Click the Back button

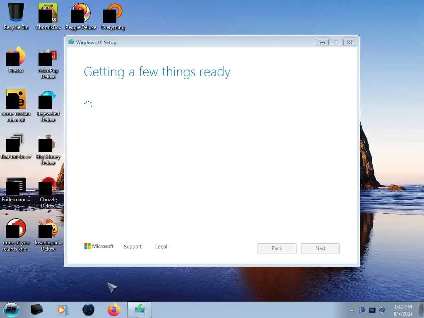[x=277, y=248]
